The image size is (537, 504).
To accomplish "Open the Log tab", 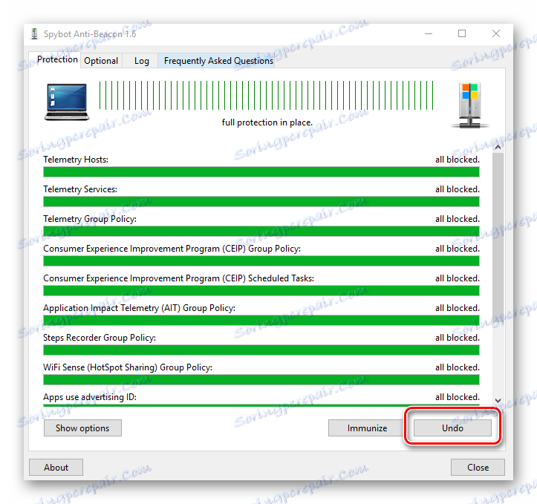I will click(141, 61).
